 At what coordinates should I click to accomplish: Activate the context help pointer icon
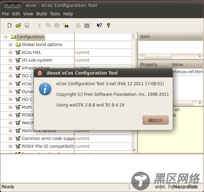pos(99,25)
